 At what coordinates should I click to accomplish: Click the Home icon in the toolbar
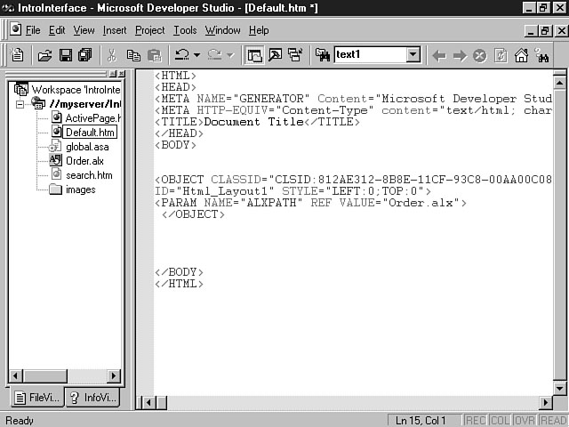coord(522,55)
